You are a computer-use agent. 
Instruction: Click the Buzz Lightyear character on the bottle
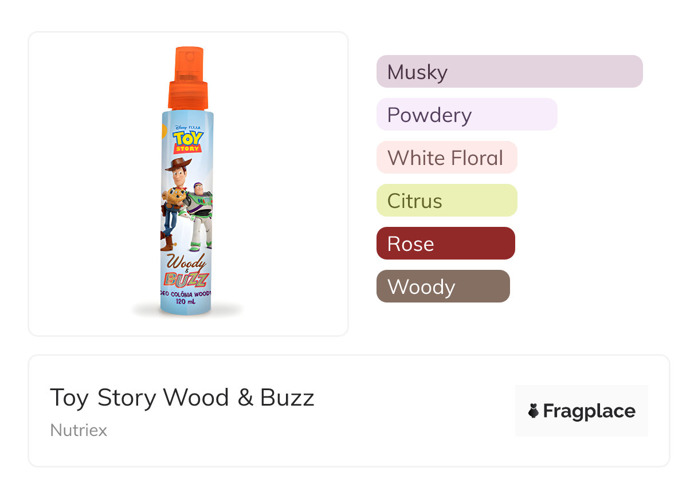click(201, 215)
